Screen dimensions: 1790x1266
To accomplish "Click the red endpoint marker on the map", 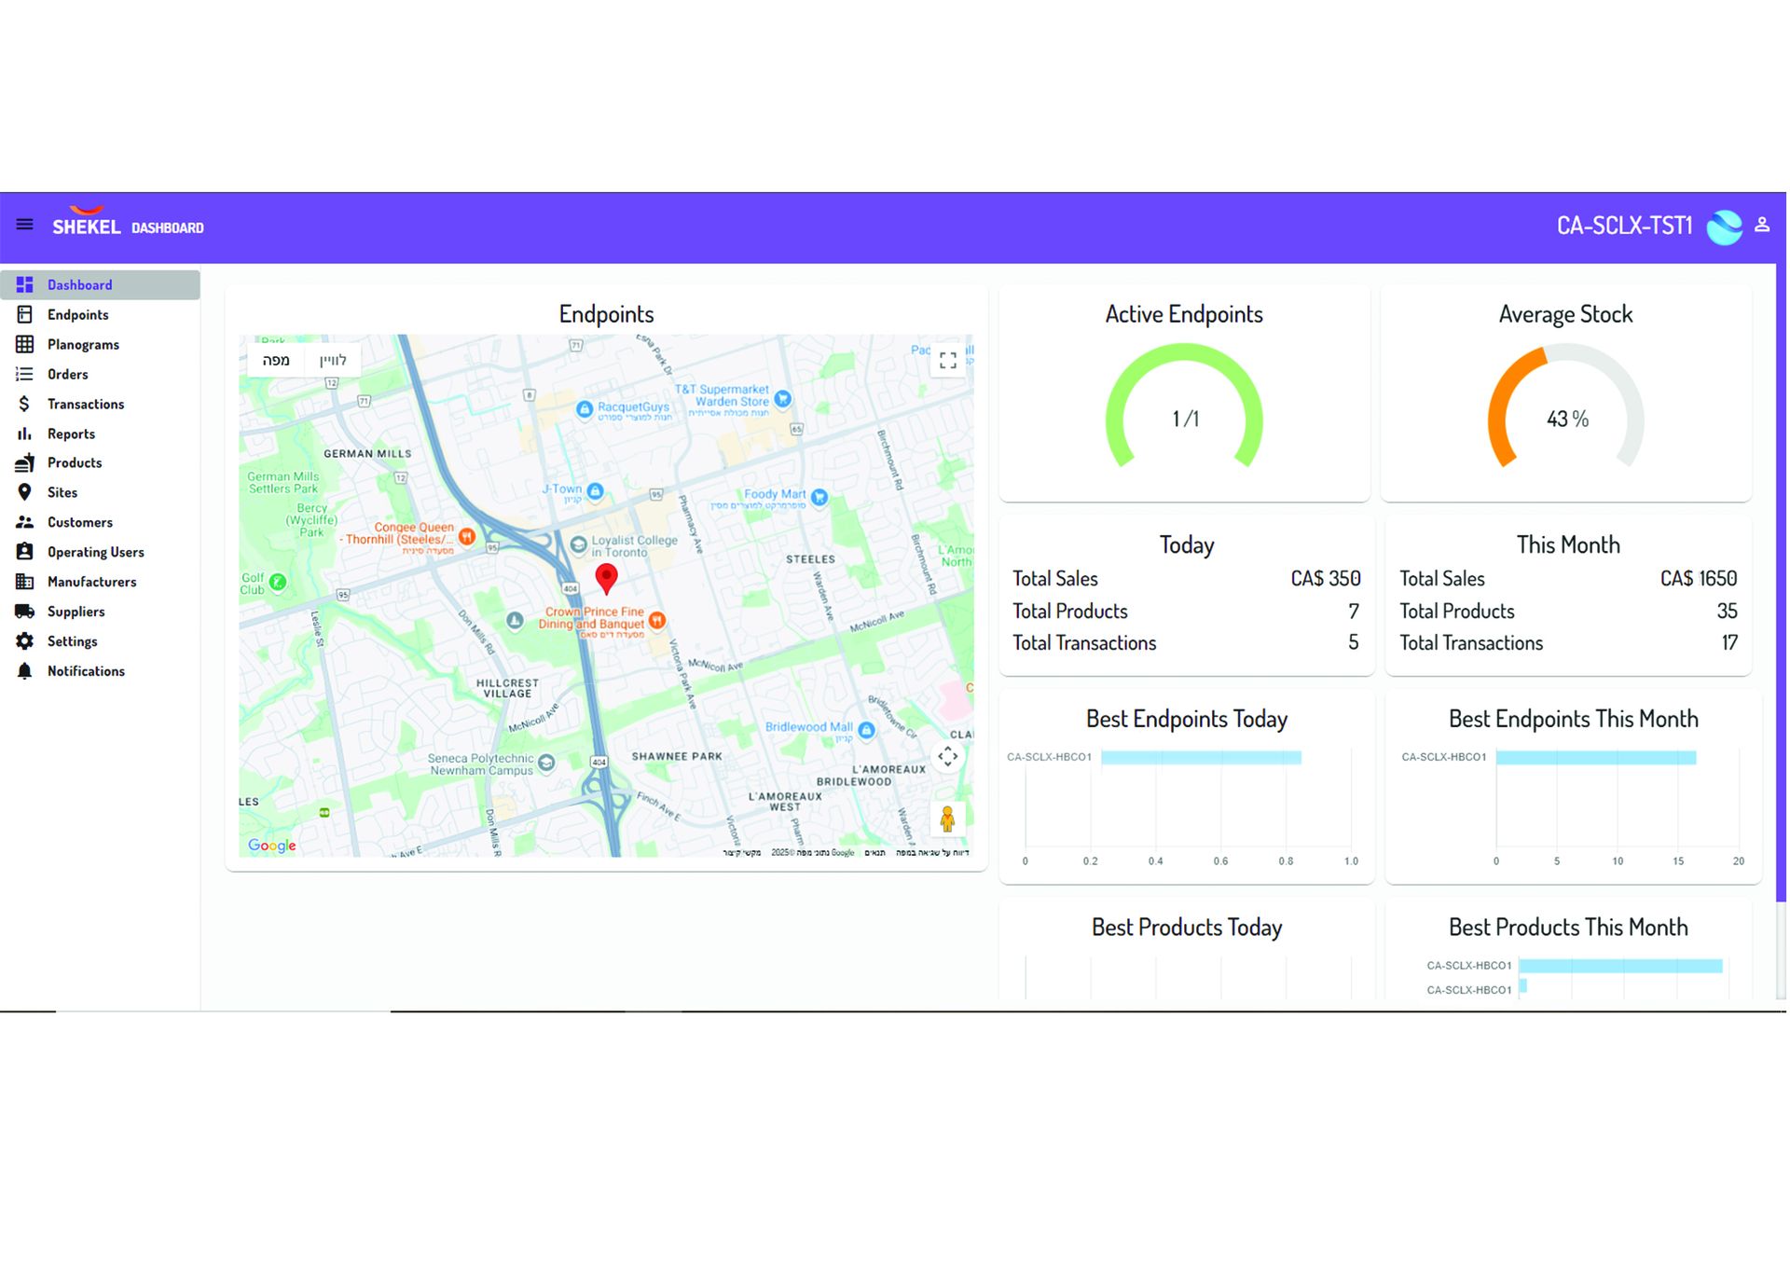I will click(x=607, y=579).
